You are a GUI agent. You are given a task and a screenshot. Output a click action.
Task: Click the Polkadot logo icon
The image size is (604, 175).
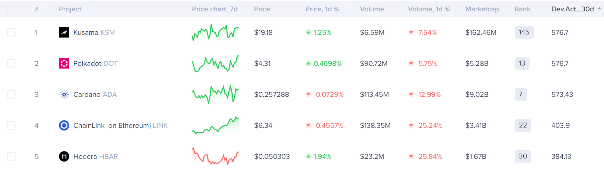pos(64,63)
